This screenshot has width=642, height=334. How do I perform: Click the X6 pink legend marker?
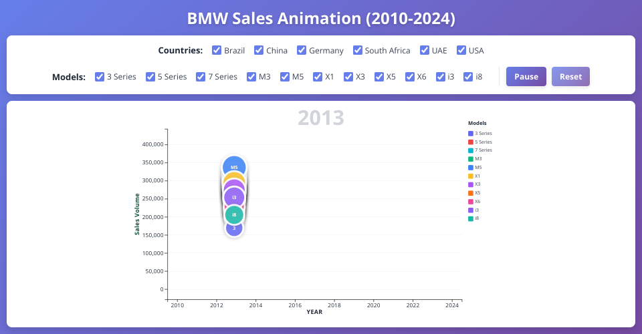point(471,201)
